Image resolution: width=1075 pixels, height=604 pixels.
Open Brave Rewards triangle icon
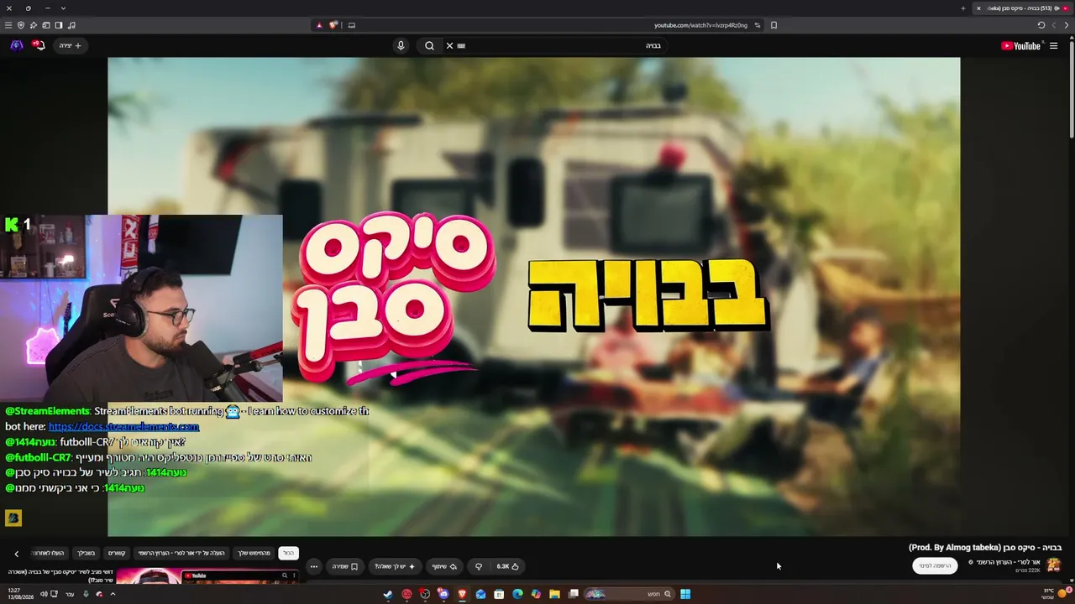tap(319, 25)
